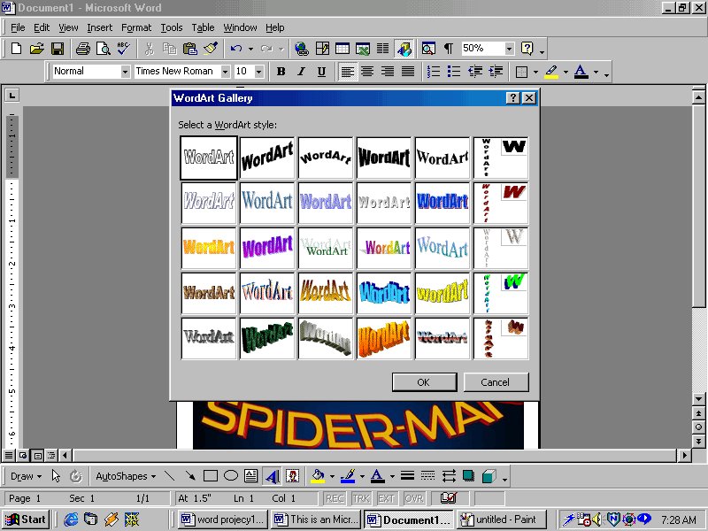
Task: Switch to 'word projecy1' taskbar button
Action: coord(223,519)
